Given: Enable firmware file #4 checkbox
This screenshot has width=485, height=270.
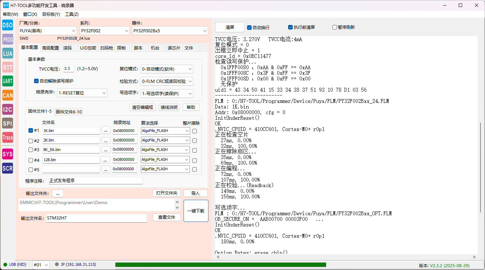Looking at the screenshot, I should 31,160.
